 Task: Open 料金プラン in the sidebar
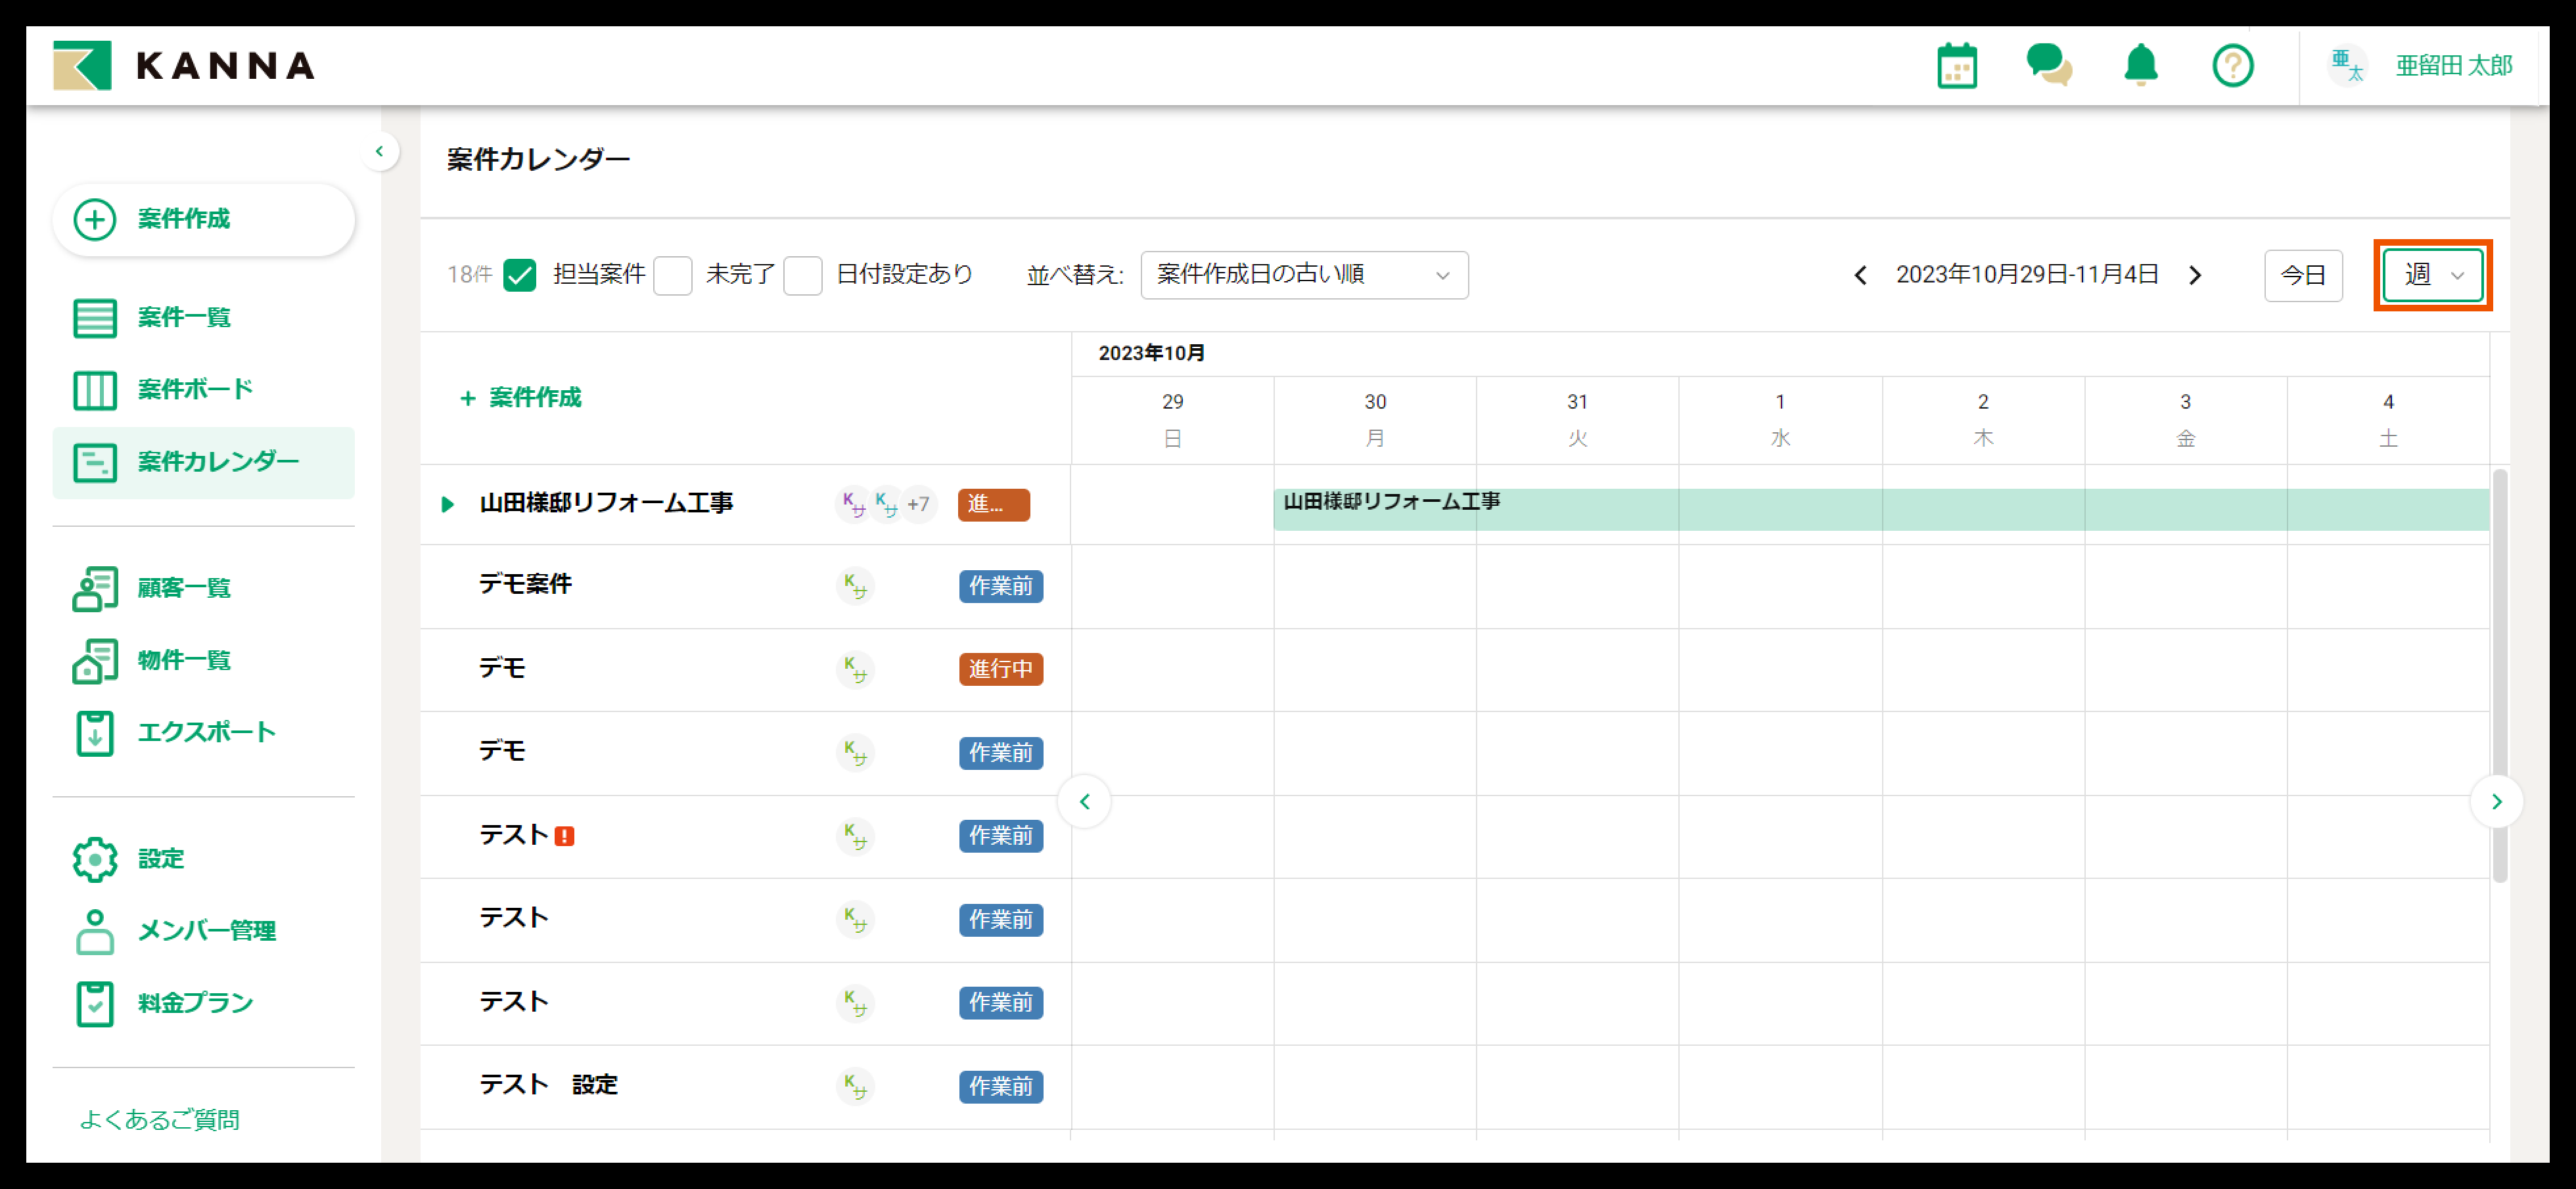pyautogui.click(x=204, y=1003)
